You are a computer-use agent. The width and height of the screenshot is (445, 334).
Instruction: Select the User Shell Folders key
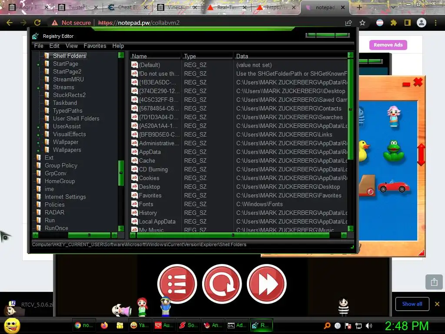pos(76,118)
